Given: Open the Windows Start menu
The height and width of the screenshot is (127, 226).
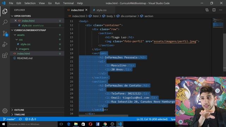Looking at the screenshot, I should point(4,124).
